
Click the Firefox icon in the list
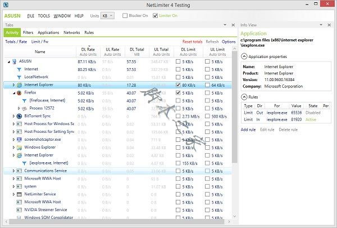19,92
